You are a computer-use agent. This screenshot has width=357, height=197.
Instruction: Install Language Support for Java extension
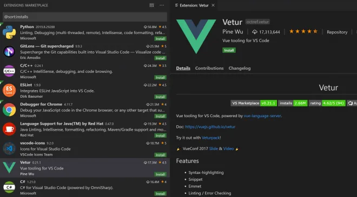161,135
